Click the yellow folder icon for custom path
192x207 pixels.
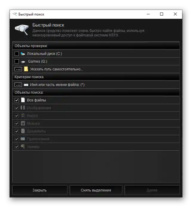(26, 69)
